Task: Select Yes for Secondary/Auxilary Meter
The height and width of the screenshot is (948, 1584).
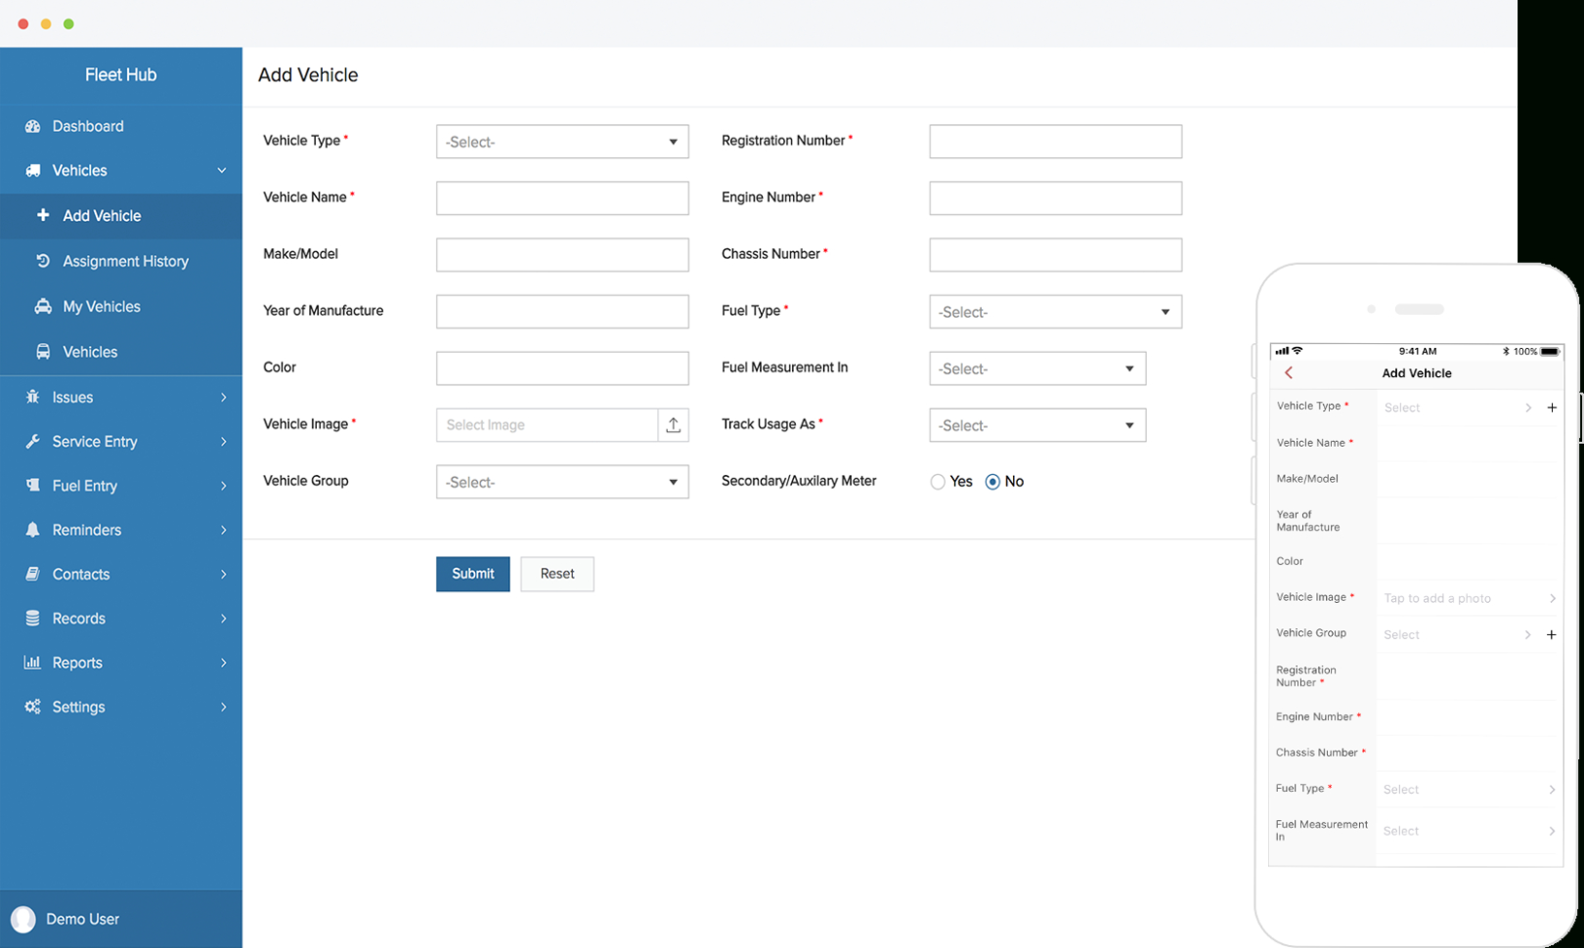Action: [938, 481]
